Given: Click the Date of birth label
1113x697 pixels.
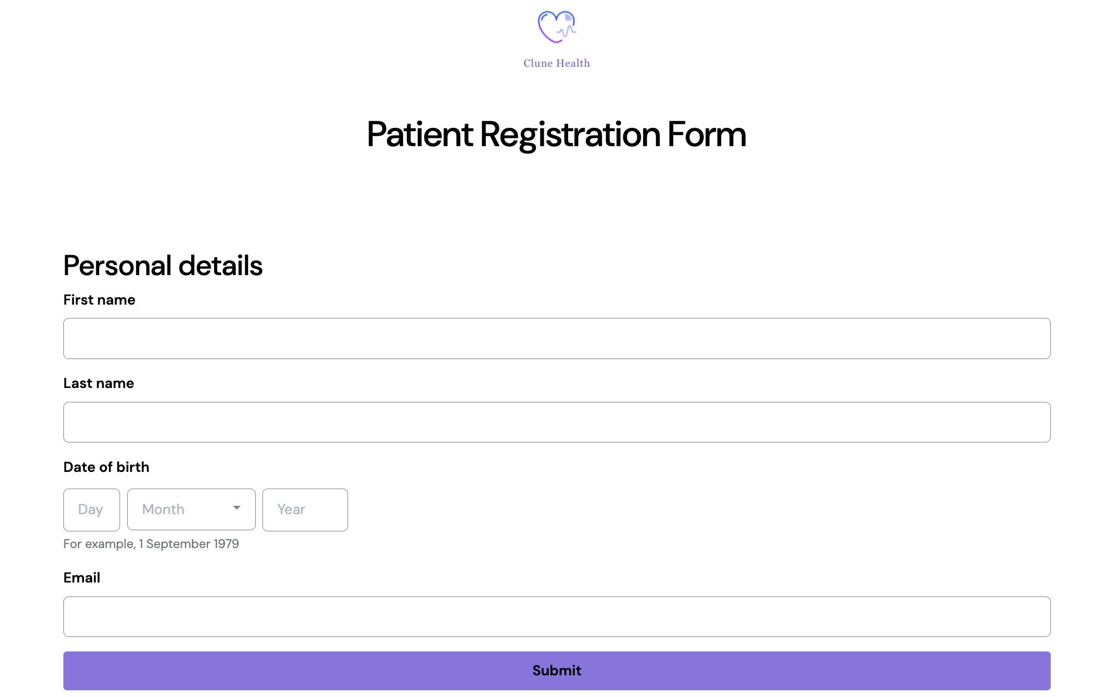Looking at the screenshot, I should coord(106,467).
